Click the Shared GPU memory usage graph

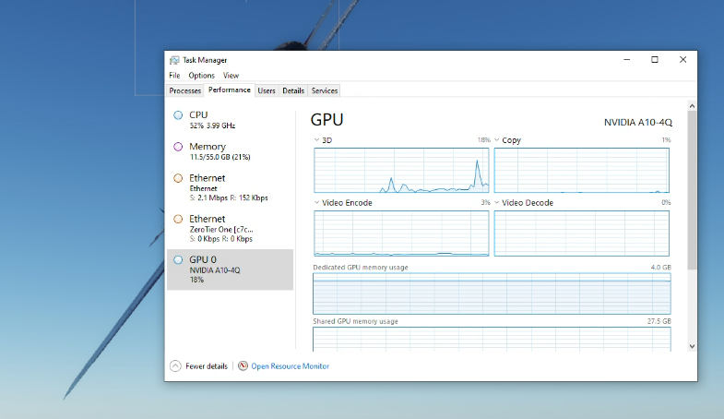pos(492,339)
